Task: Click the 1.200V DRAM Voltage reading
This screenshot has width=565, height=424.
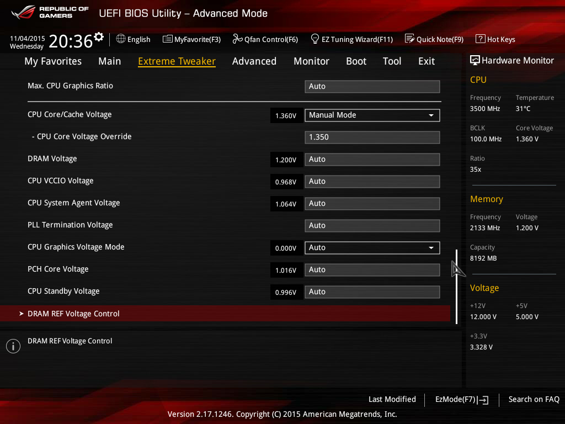Action: point(286,160)
